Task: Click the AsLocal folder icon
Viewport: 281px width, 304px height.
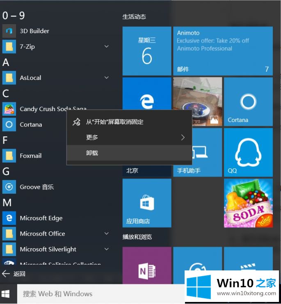Action: point(9,78)
